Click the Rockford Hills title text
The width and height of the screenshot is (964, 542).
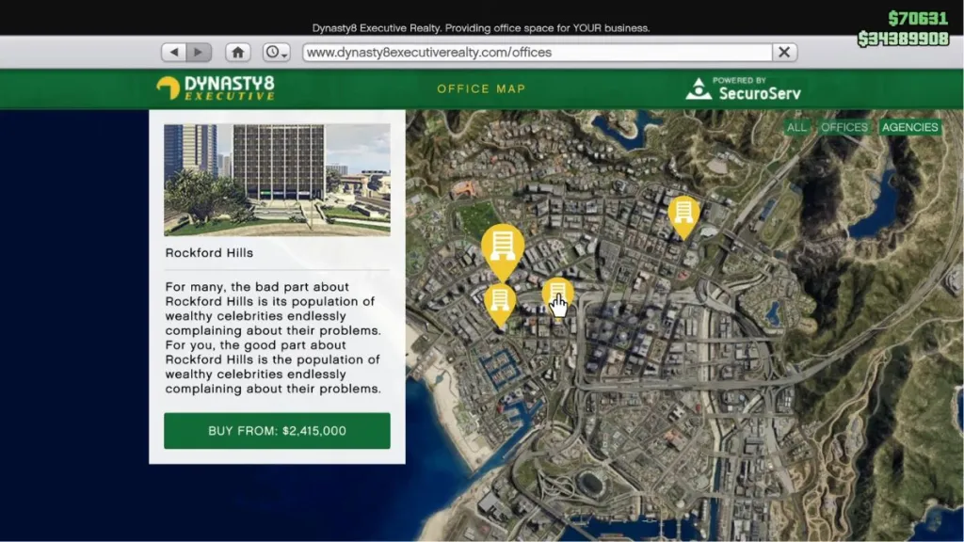pos(209,253)
